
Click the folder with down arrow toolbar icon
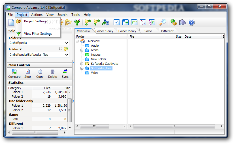[88, 22]
